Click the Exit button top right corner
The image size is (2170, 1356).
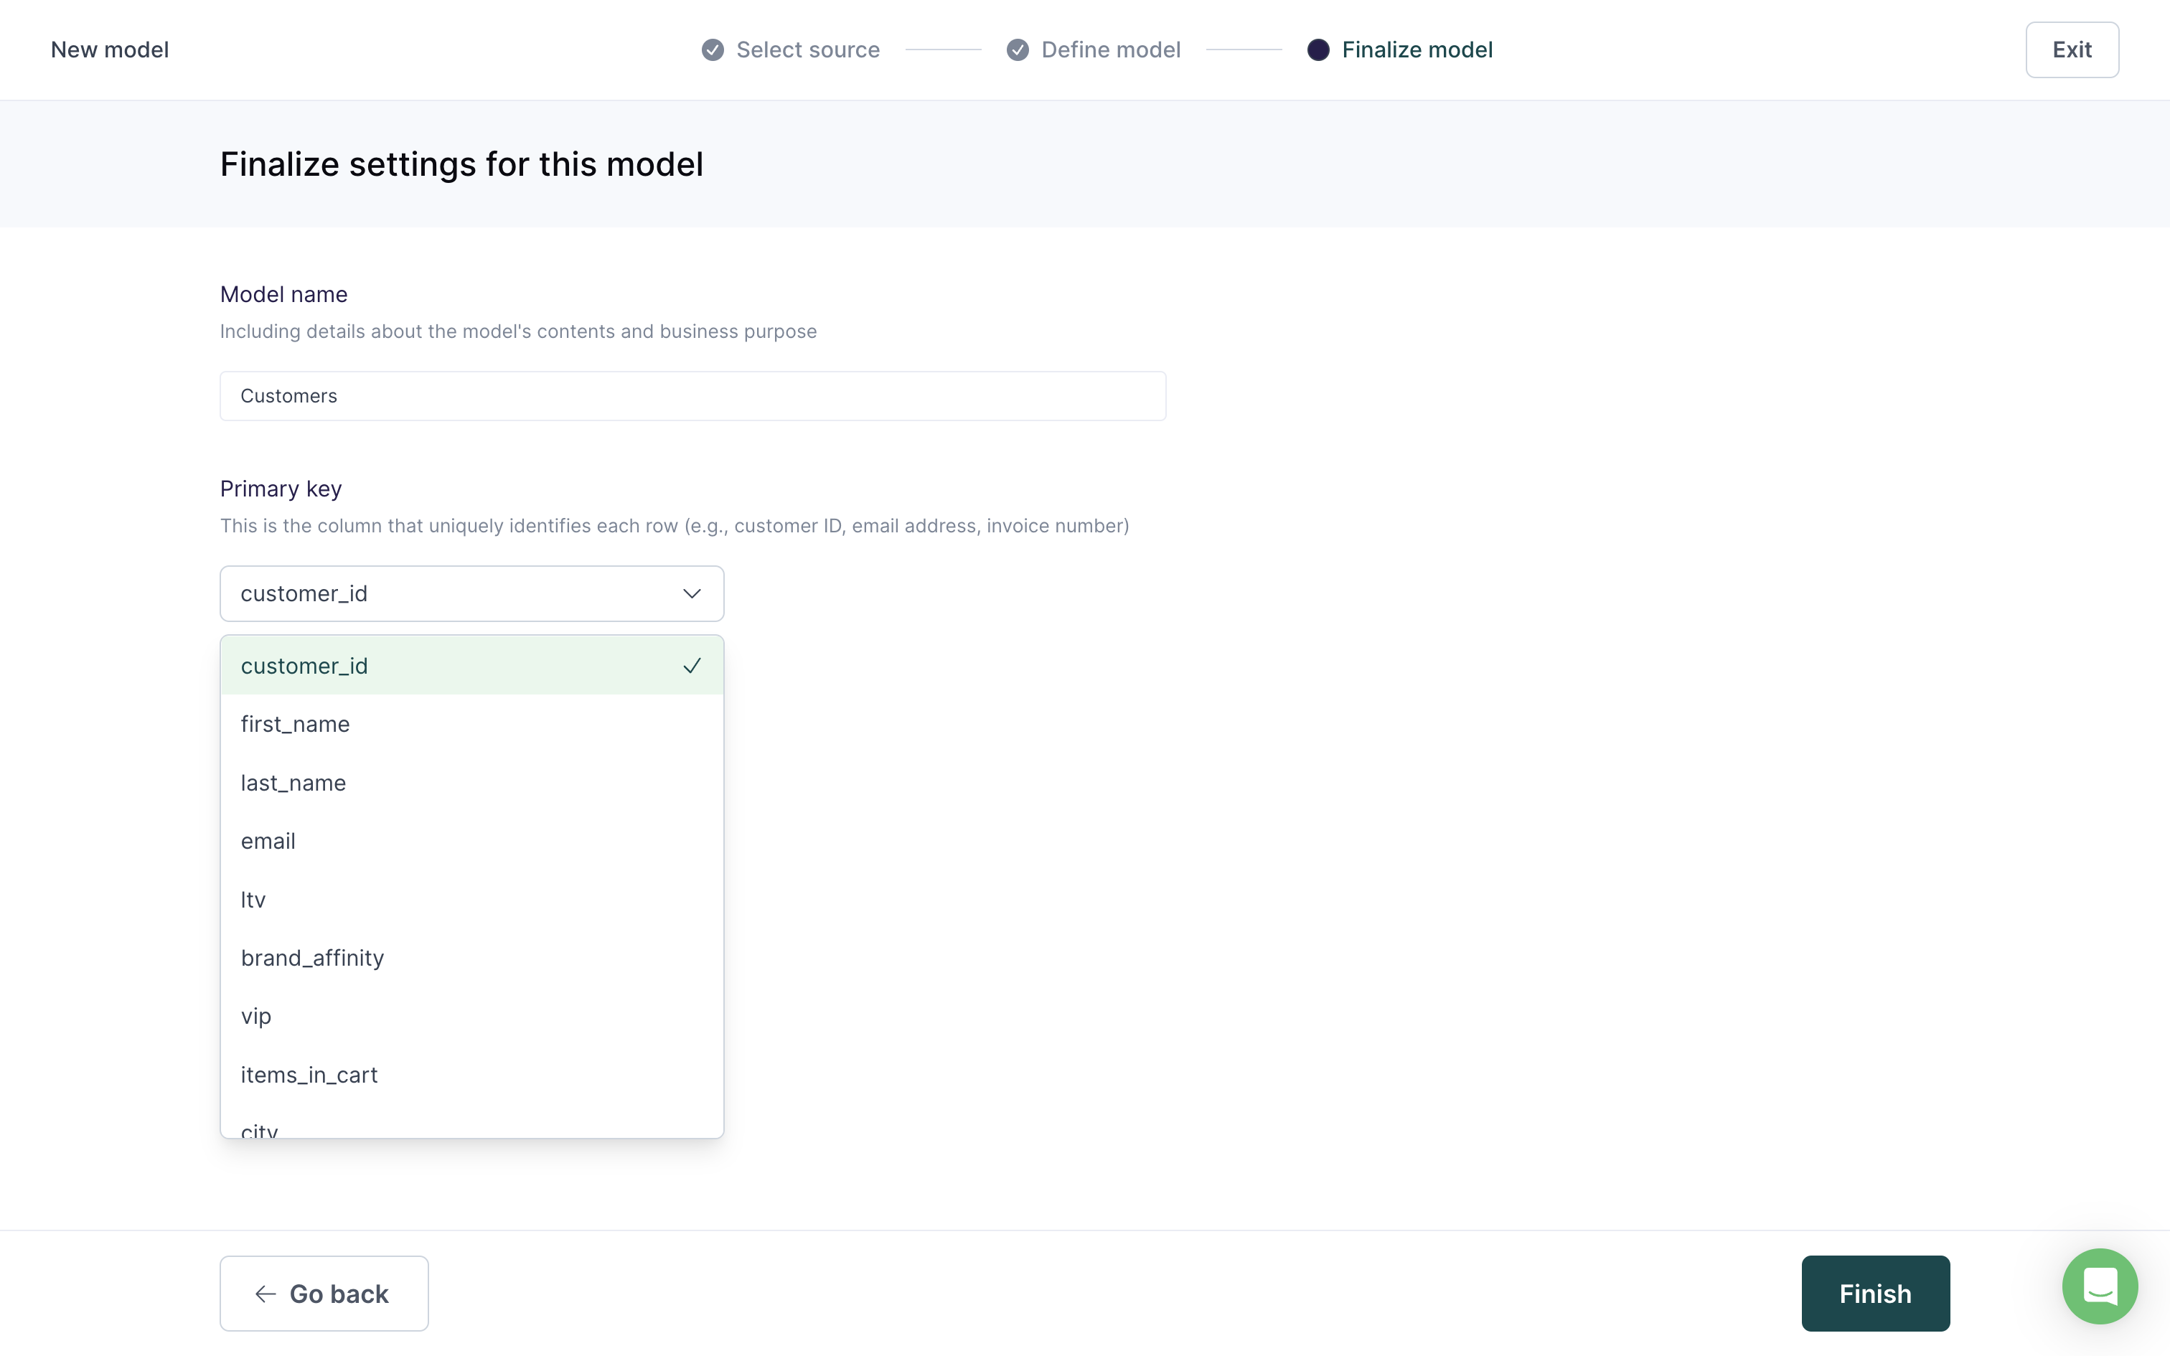click(x=2072, y=50)
